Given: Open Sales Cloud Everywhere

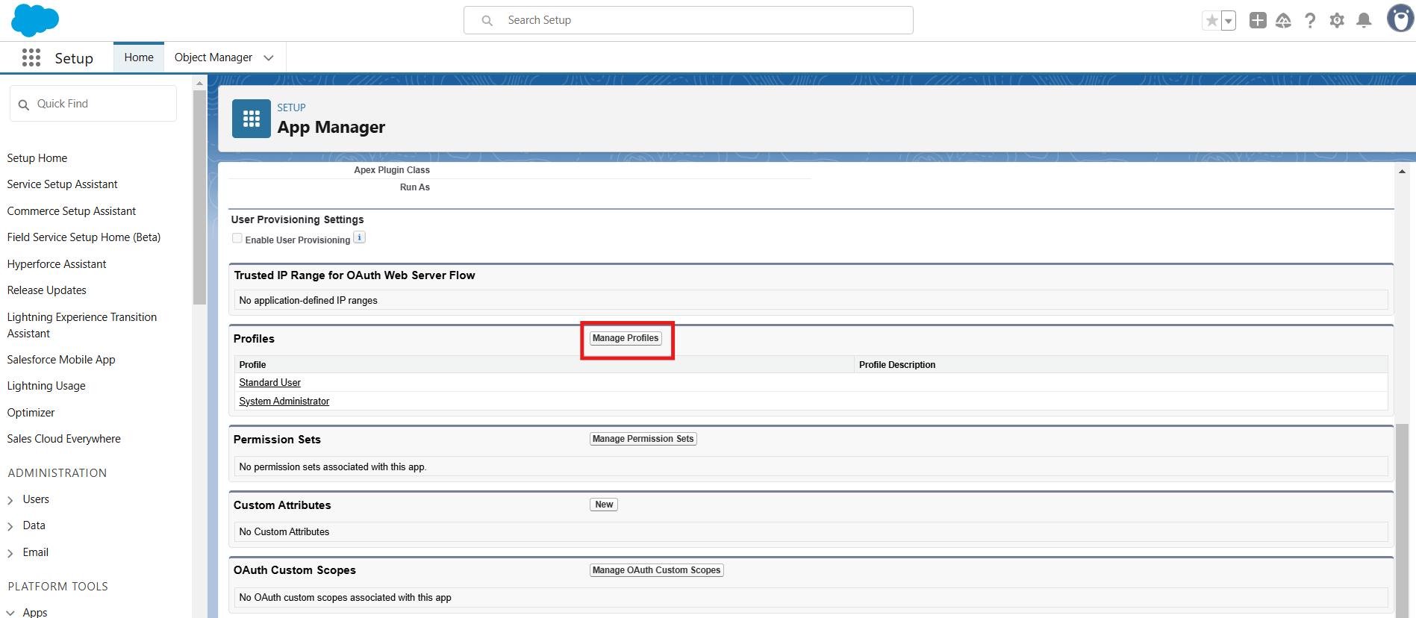Looking at the screenshot, I should tap(64, 439).
